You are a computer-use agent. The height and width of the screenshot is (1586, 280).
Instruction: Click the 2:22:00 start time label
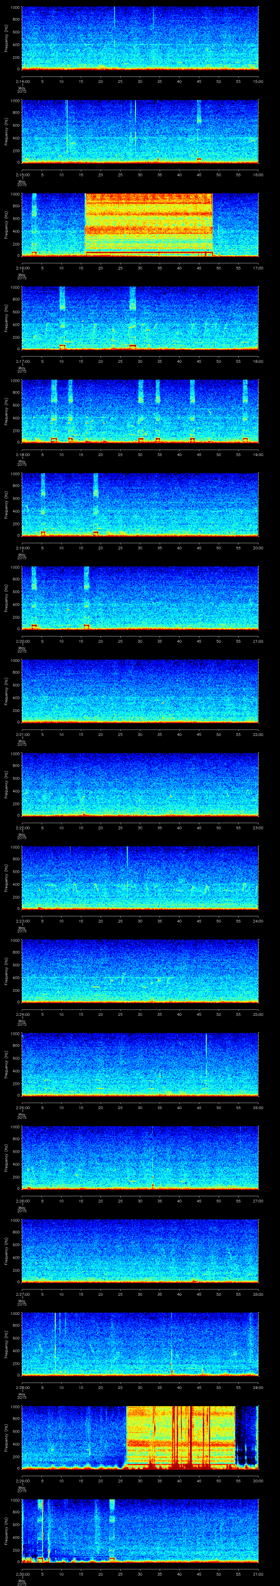(23, 827)
